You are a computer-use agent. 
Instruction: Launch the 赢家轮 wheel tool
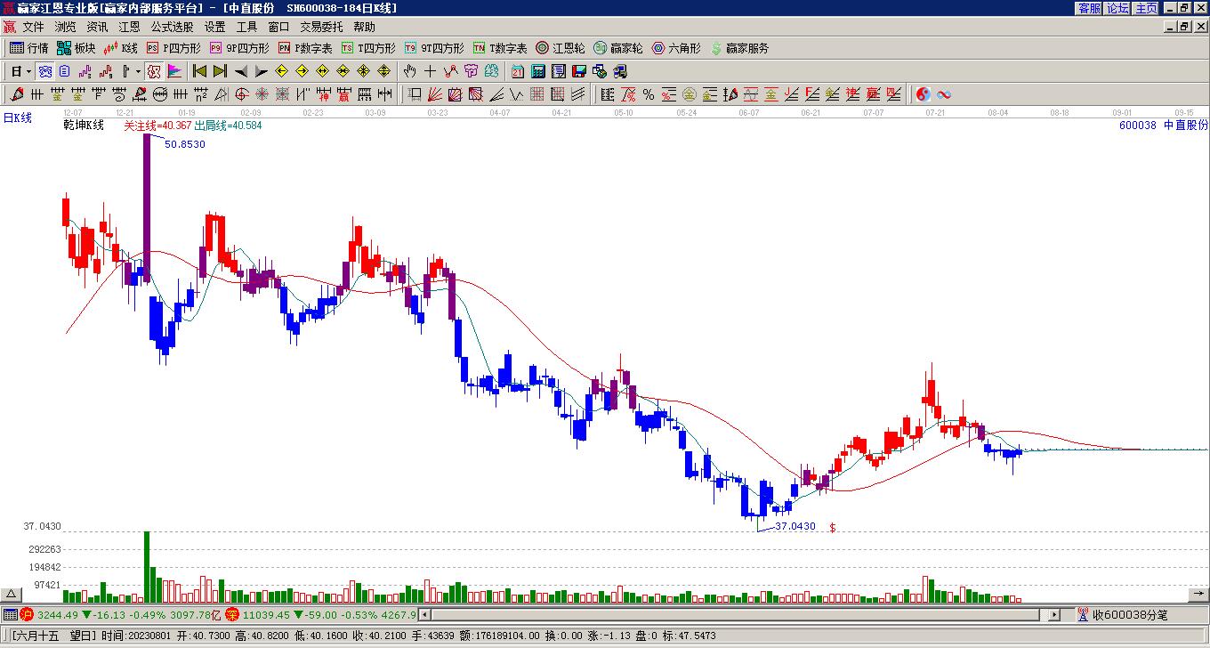click(618, 48)
